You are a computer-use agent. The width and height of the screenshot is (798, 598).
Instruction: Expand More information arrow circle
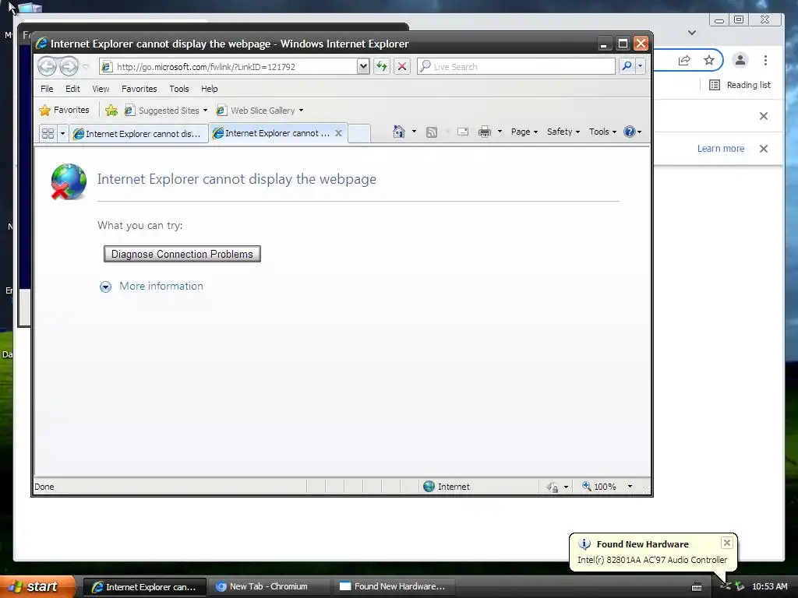point(105,287)
